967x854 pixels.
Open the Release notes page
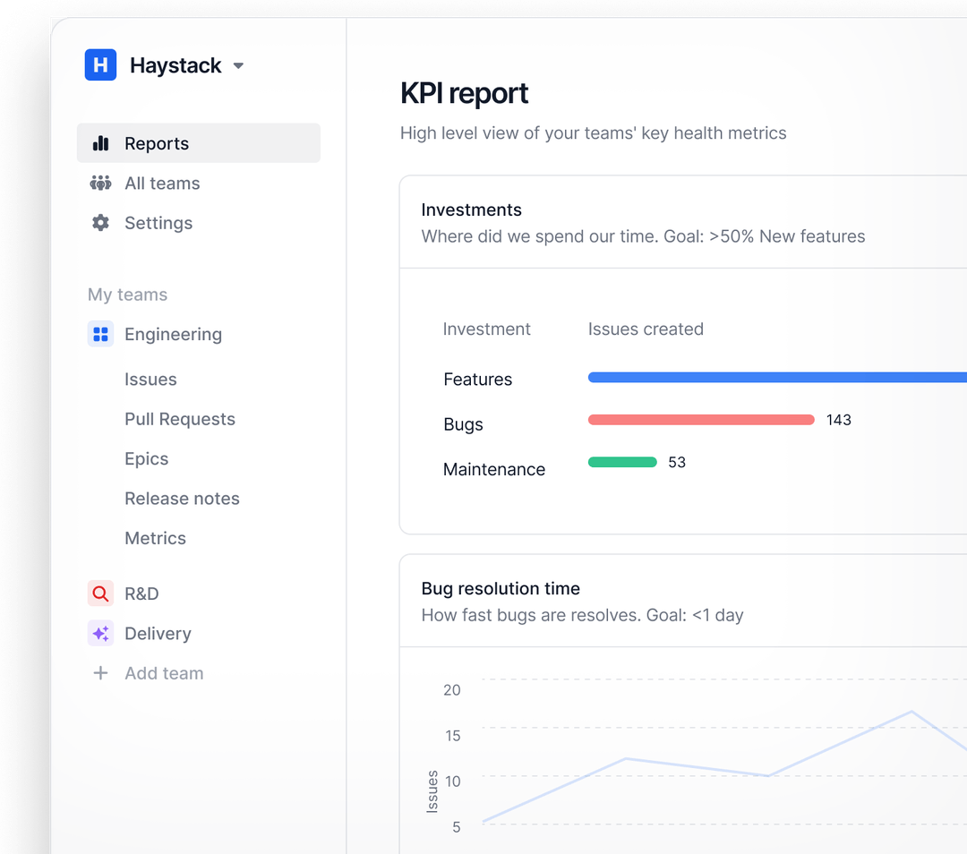click(182, 499)
